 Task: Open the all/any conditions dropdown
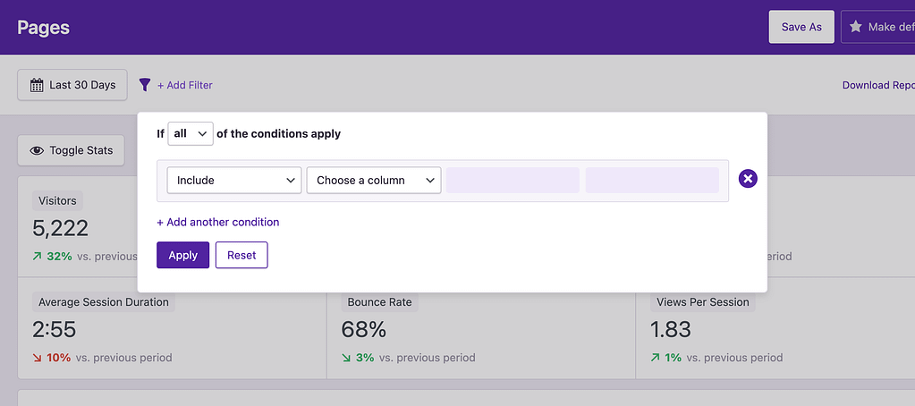[x=191, y=133]
